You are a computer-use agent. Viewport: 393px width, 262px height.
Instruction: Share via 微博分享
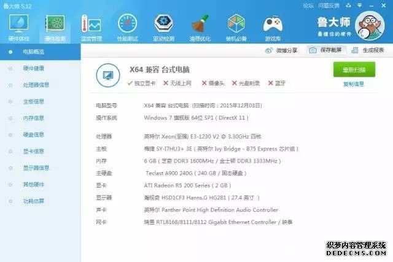(281, 50)
